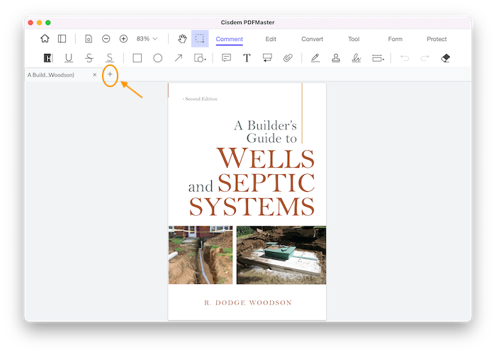Image resolution: width=496 pixels, height=354 pixels.
Task: Add a sticky Note comment
Action: (226, 58)
